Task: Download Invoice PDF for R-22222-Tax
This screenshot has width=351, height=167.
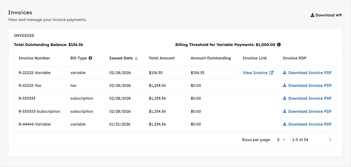Action: tap(307, 85)
